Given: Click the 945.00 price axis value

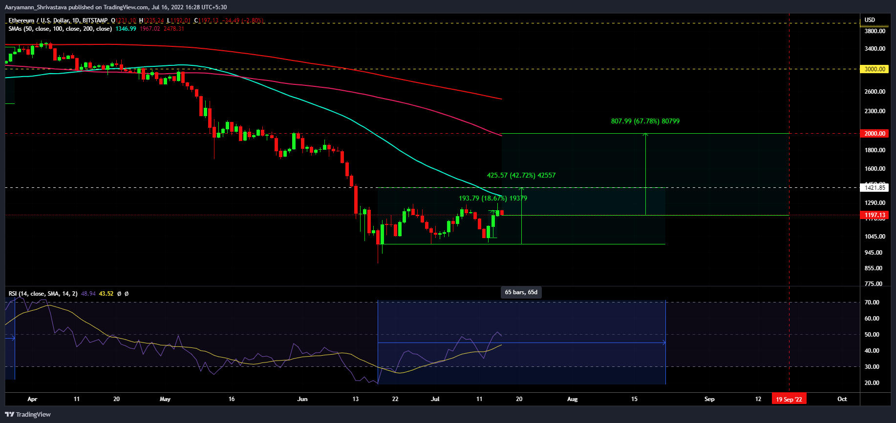Looking at the screenshot, I should (874, 253).
